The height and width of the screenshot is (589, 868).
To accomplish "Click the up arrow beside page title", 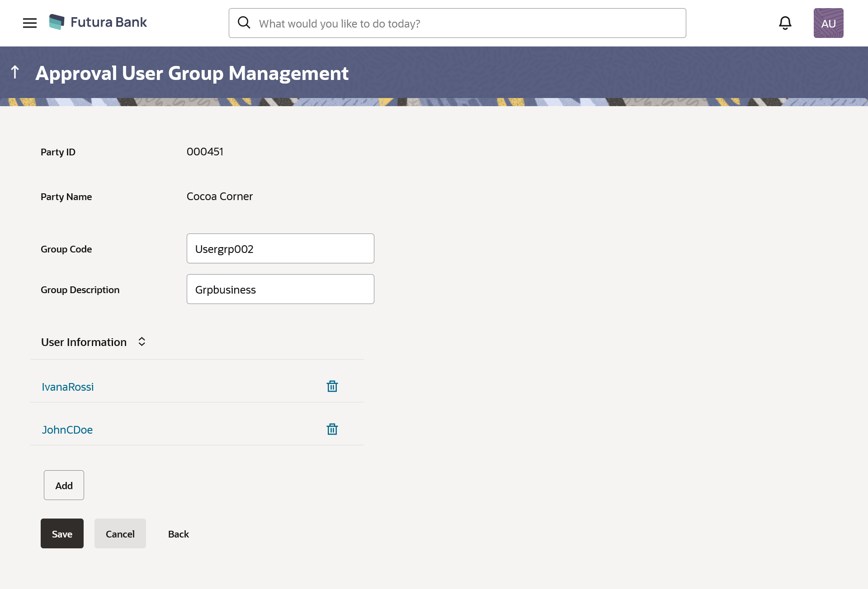I will coord(15,72).
